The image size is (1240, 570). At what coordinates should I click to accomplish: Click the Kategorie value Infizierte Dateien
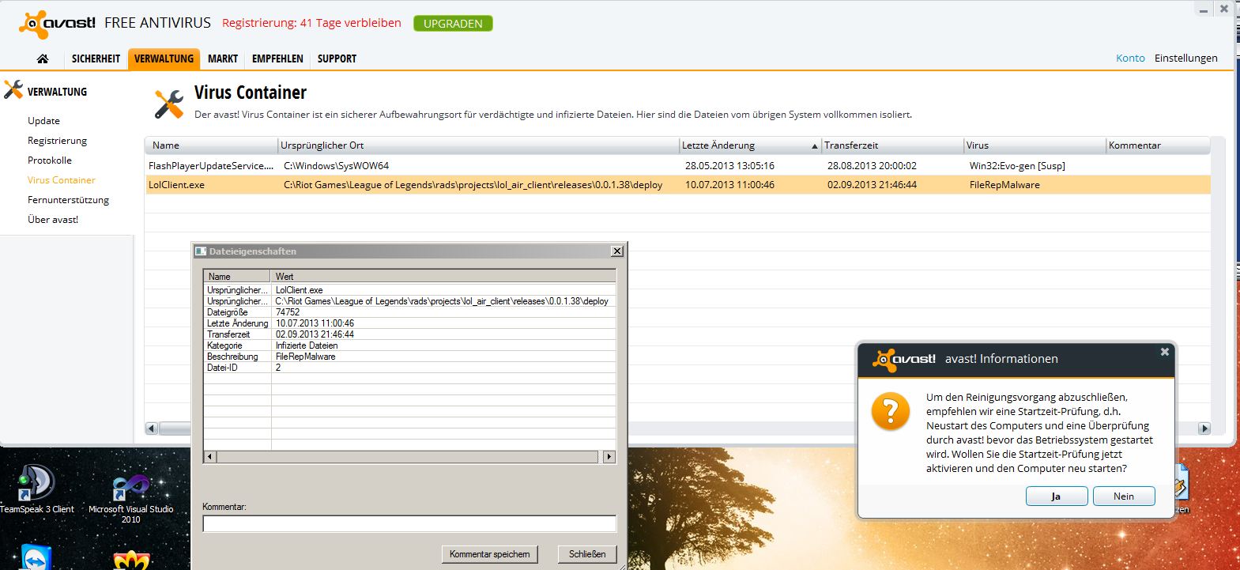point(307,345)
